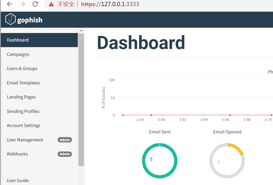This screenshot has height=185, width=273.
Task: Click the sidebar scroll-up arrow
Action: coord(81,30)
